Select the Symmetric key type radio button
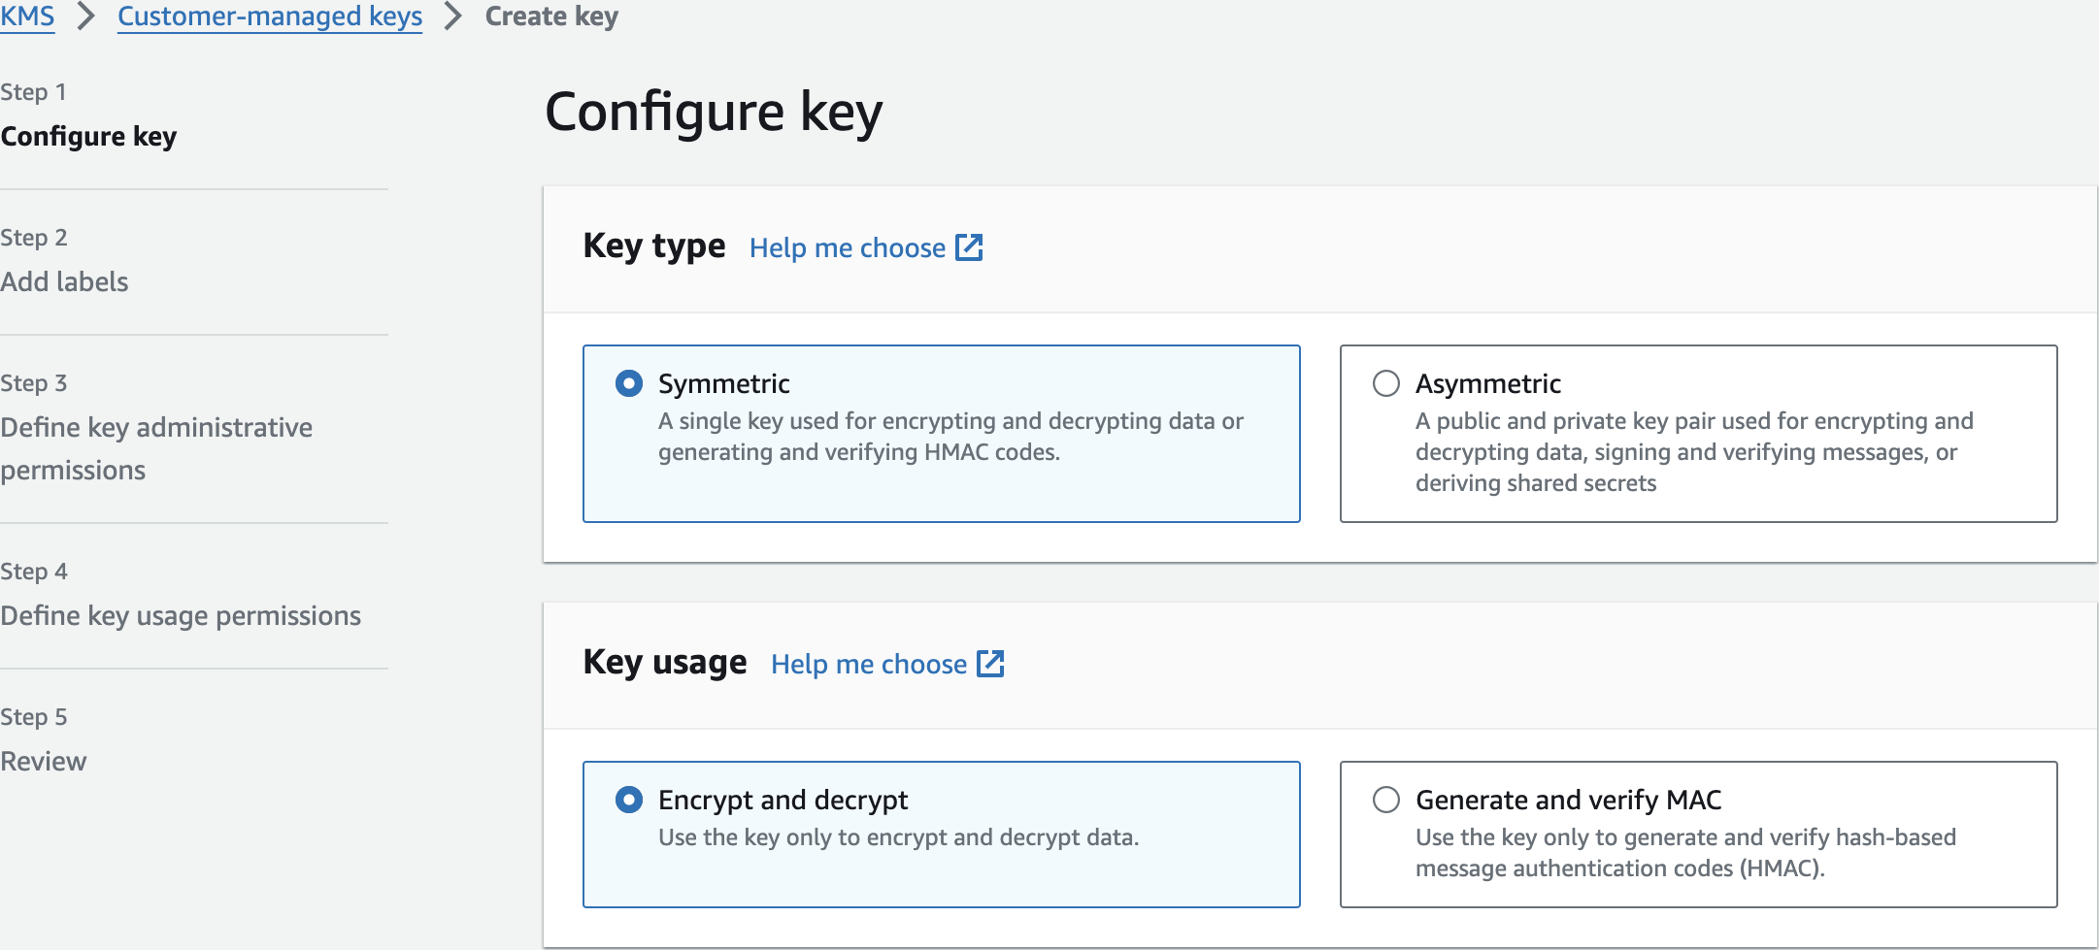This screenshot has width=2099, height=950. click(x=629, y=383)
